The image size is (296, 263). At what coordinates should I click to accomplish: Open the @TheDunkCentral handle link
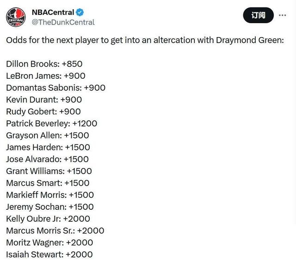tap(63, 22)
